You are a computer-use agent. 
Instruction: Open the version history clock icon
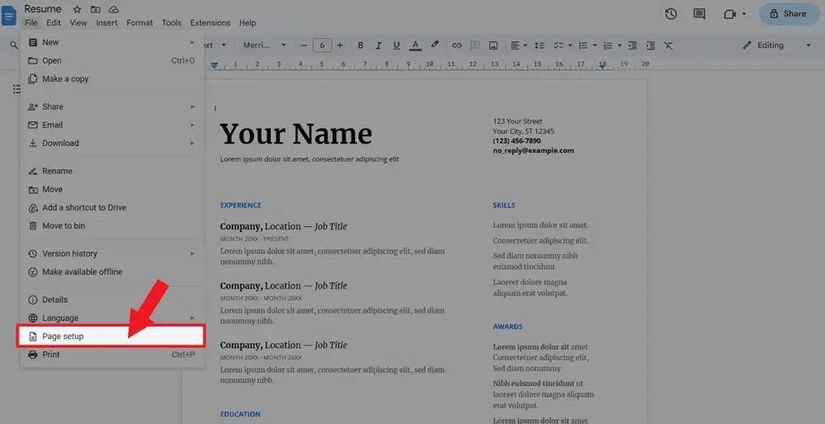point(671,14)
